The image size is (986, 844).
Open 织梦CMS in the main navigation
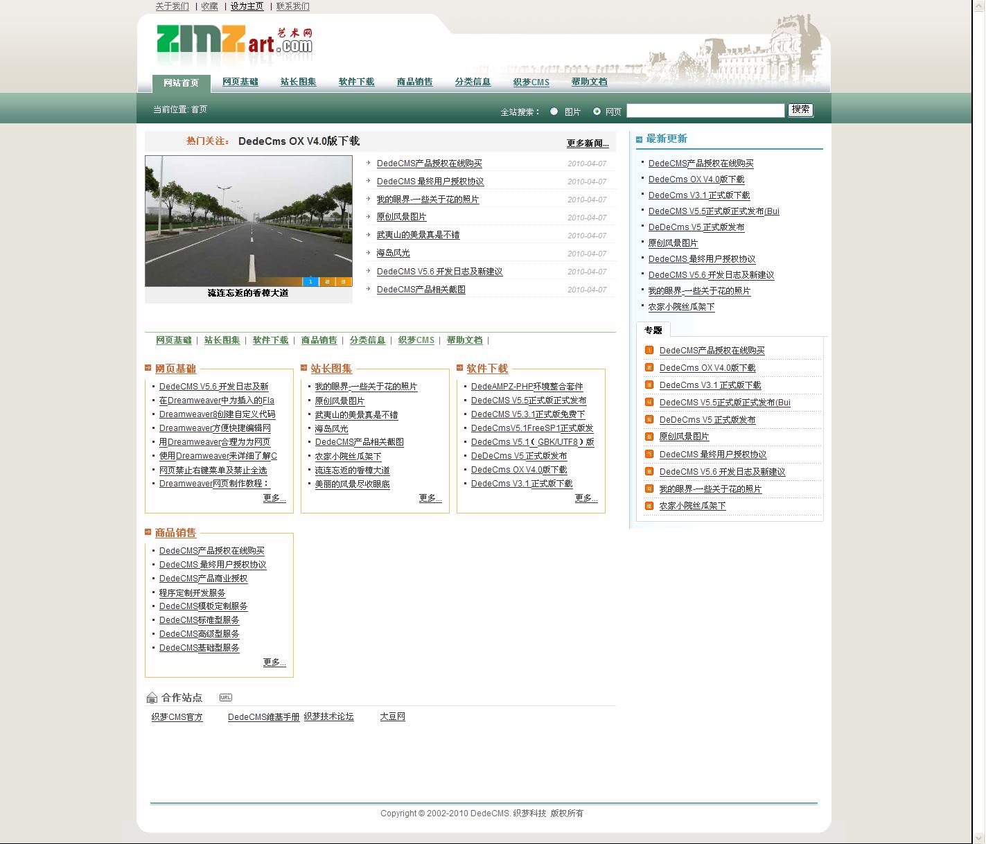(531, 82)
